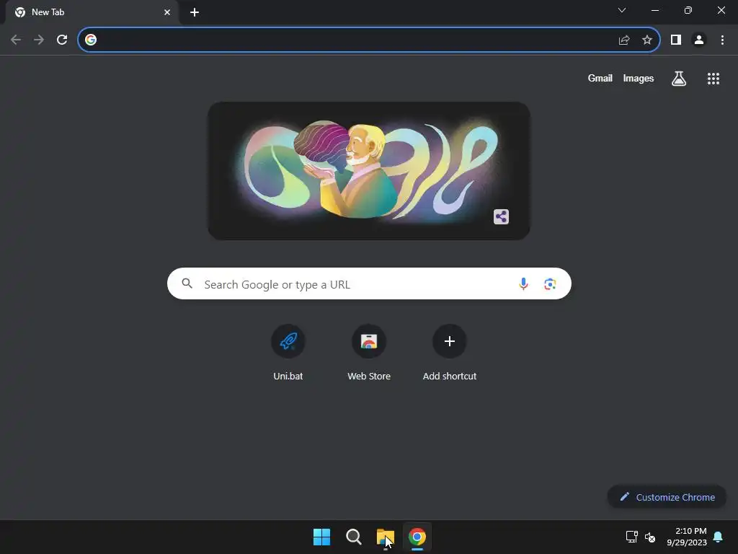Open the Google apps grid

[x=713, y=79]
